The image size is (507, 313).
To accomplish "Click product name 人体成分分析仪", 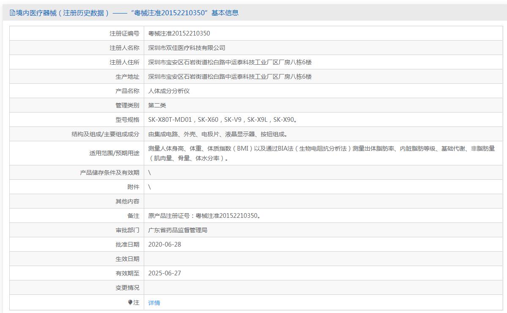I will click(169, 91).
